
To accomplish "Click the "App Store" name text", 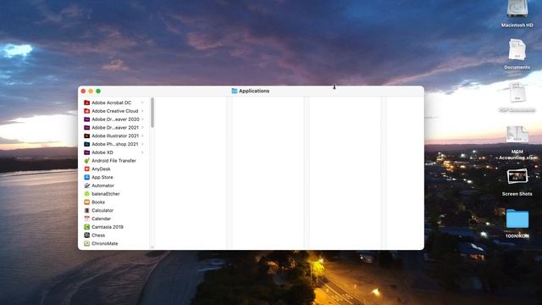I will coord(102,177).
